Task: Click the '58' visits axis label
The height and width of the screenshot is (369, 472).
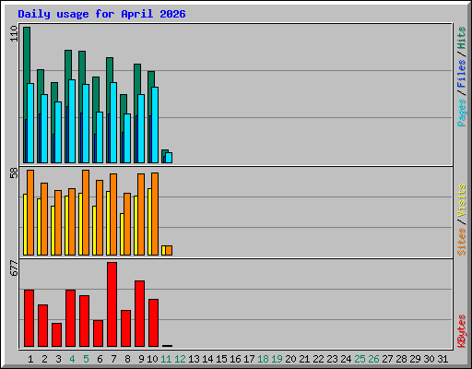Action: 14,173
